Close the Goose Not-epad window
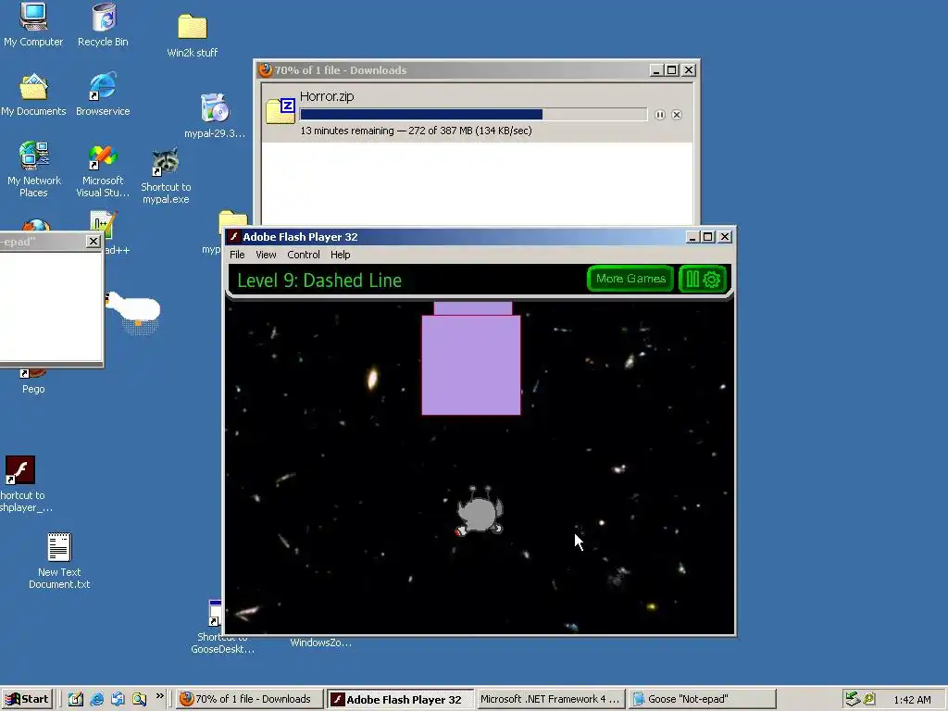The height and width of the screenshot is (711, 948). (x=94, y=242)
